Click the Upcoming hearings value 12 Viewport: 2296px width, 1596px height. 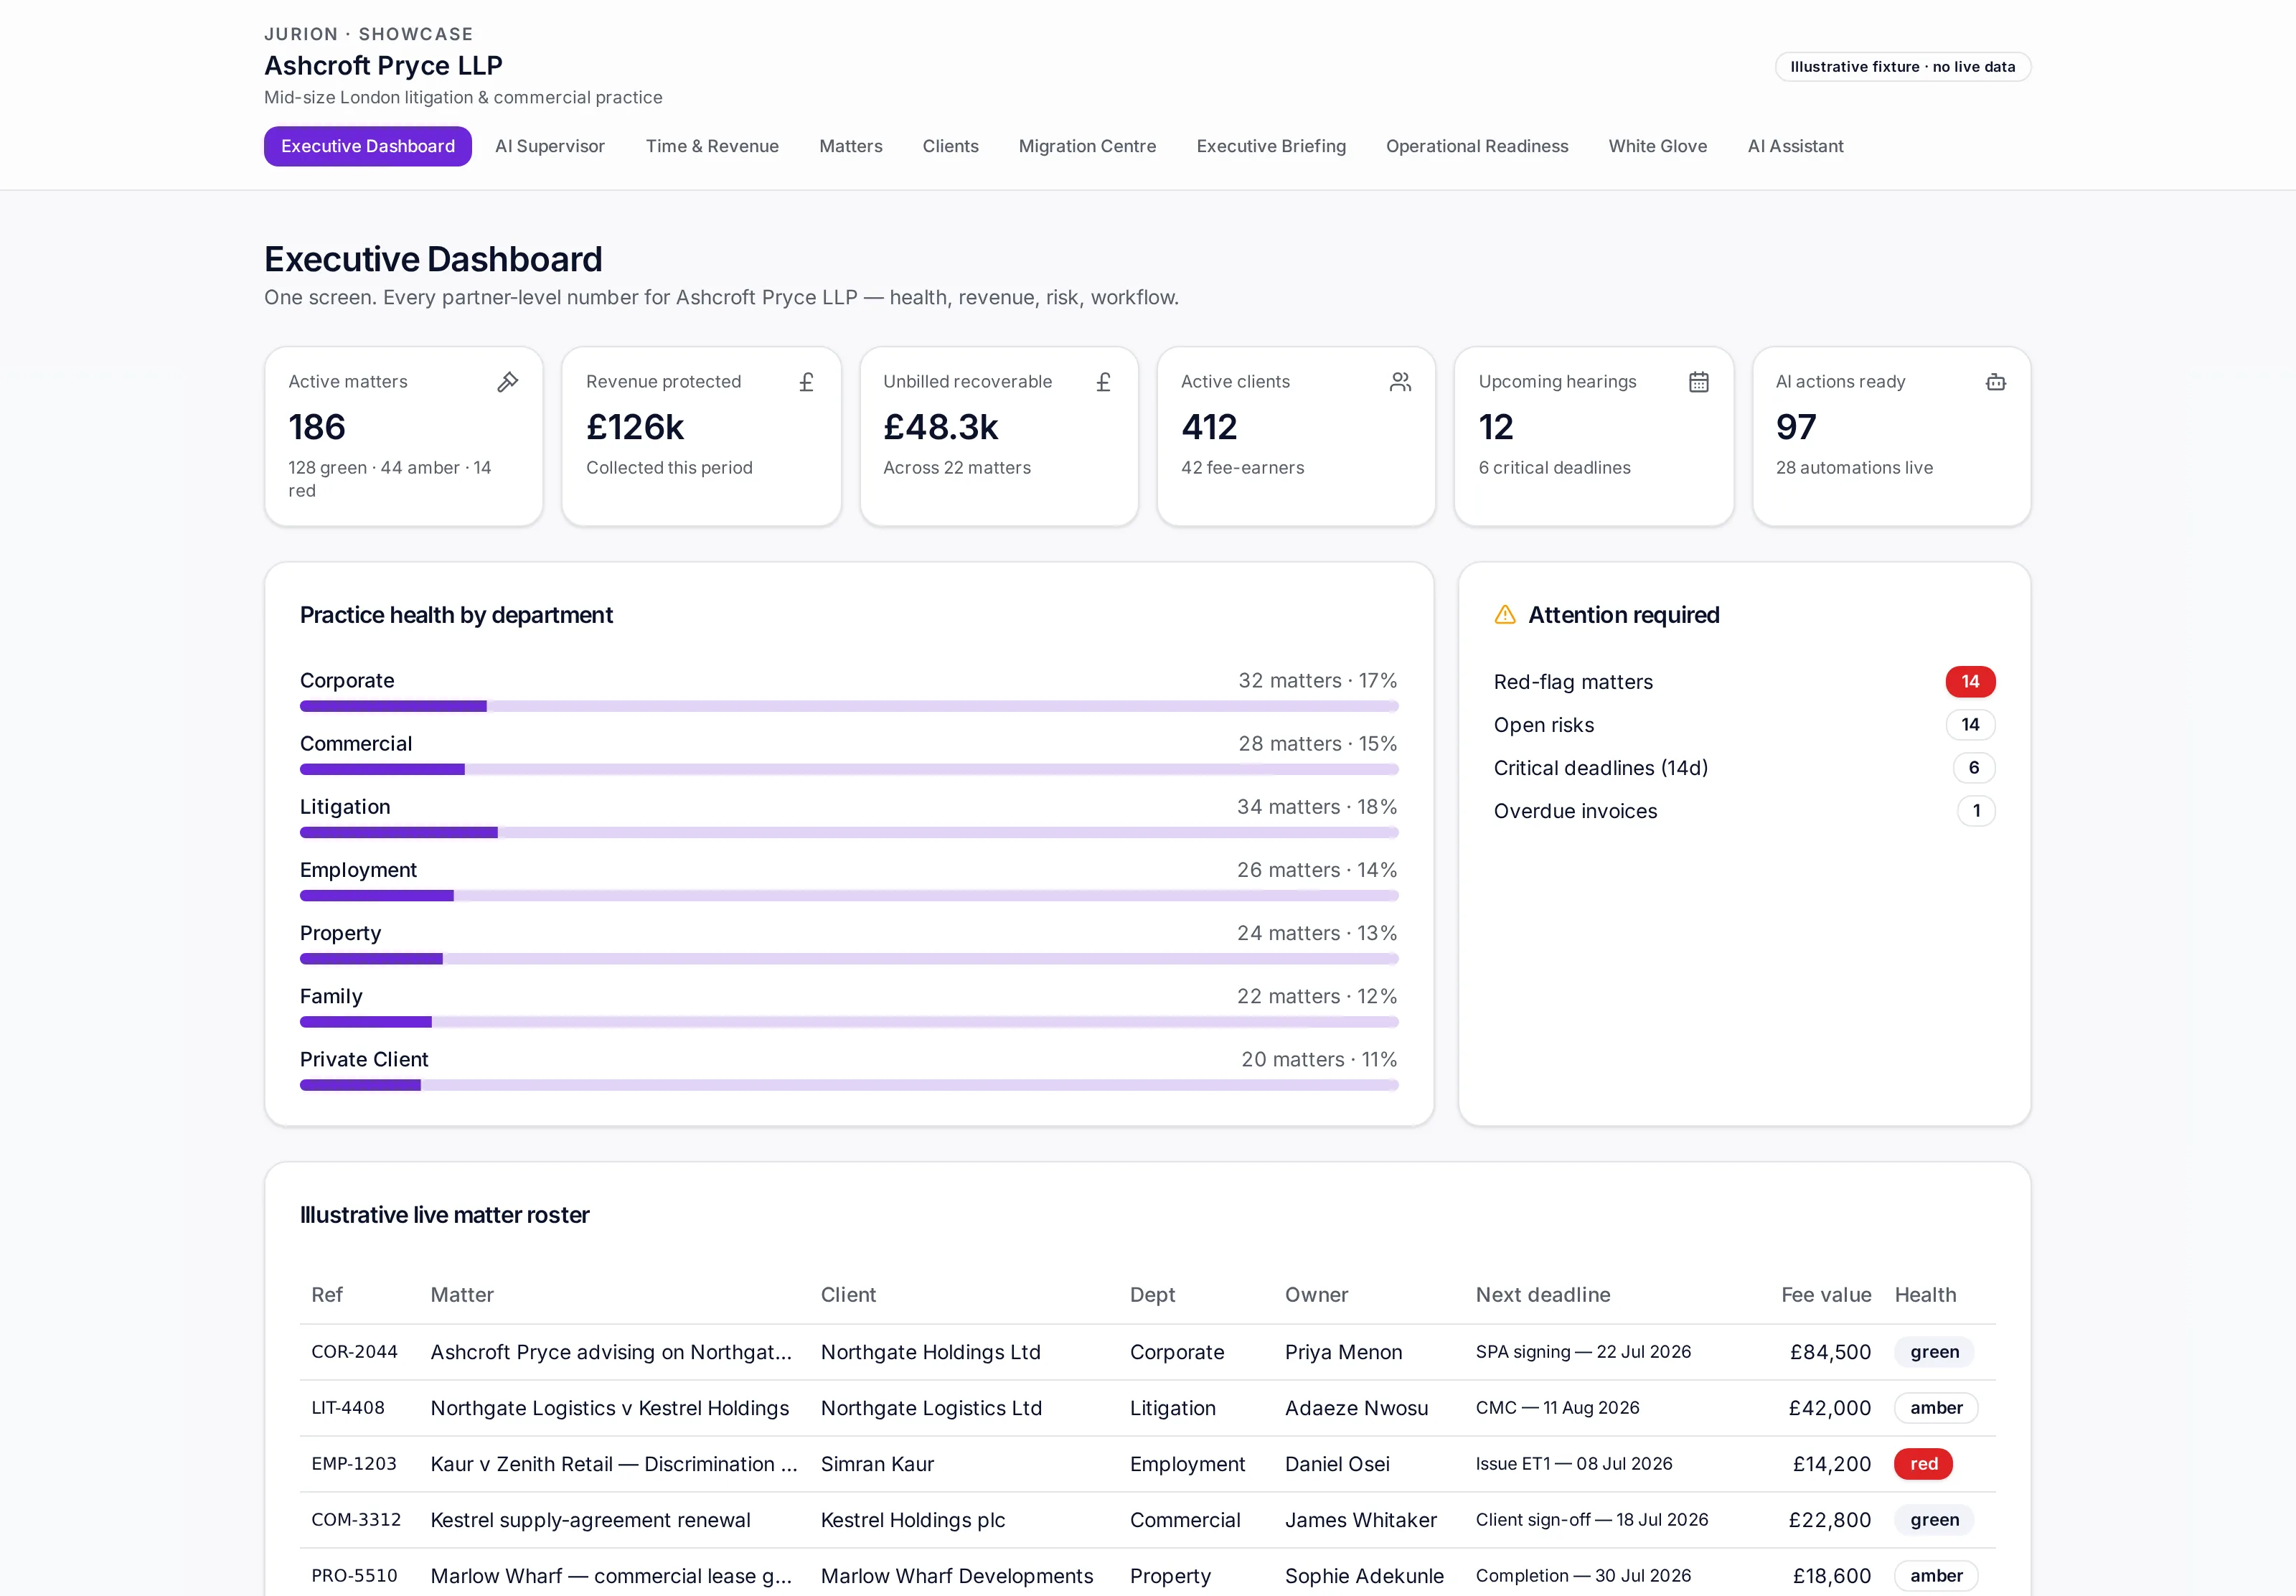point(1497,427)
